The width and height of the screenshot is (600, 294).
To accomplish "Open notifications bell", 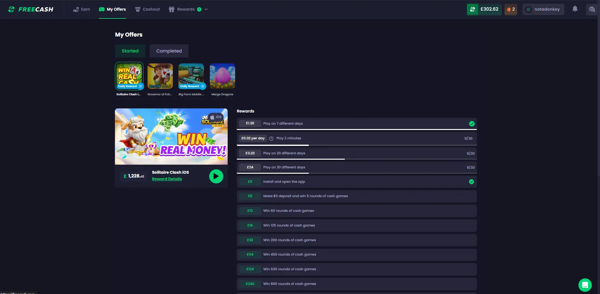I will pos(575,9).
